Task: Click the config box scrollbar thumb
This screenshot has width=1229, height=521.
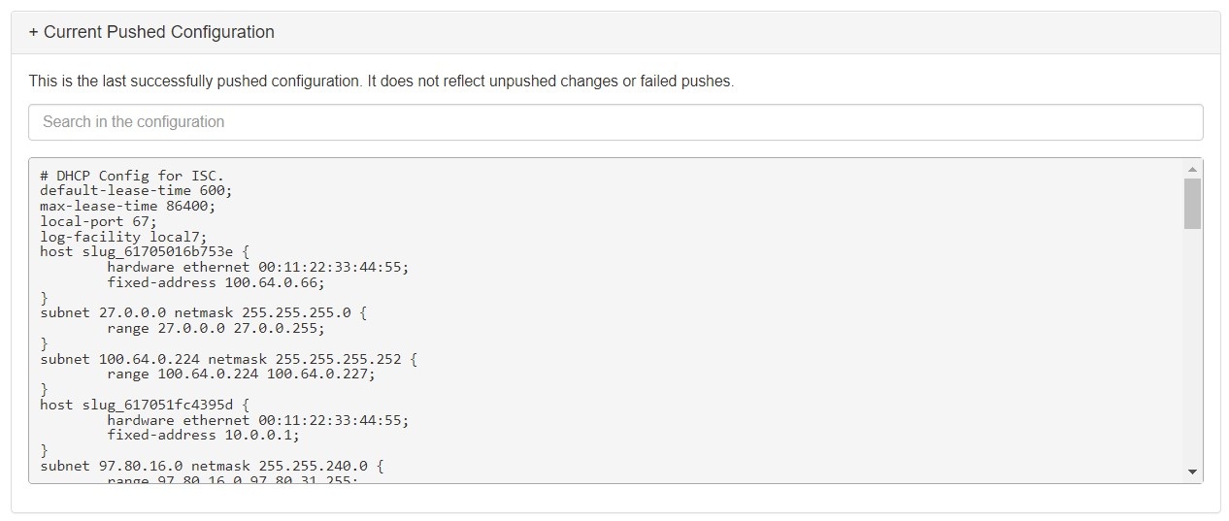Action: tap(1192, 204)
